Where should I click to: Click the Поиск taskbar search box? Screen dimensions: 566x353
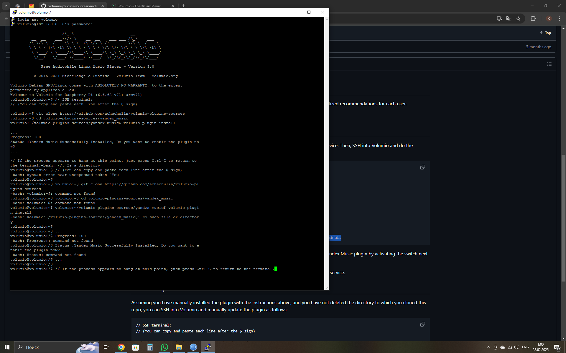[57, 347]
